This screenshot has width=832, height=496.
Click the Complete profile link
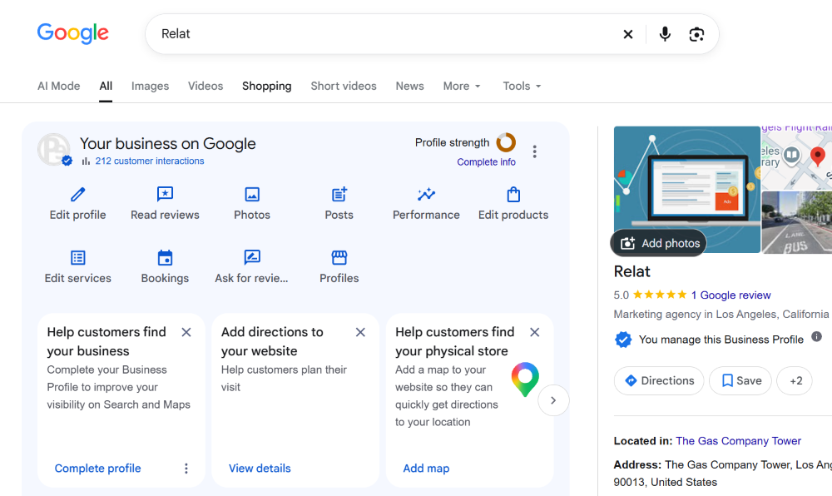click(97, 469)
